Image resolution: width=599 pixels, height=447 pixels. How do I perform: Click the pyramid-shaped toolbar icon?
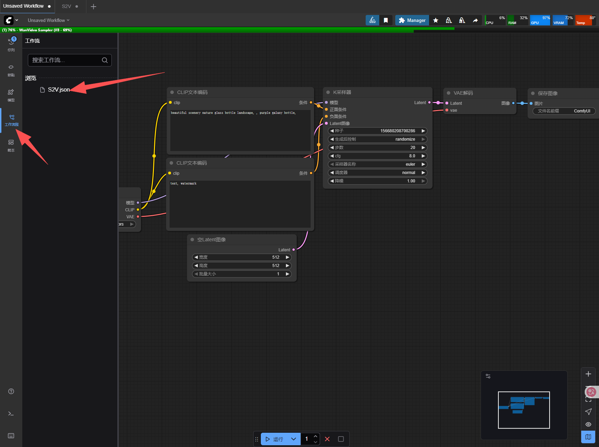372,20
